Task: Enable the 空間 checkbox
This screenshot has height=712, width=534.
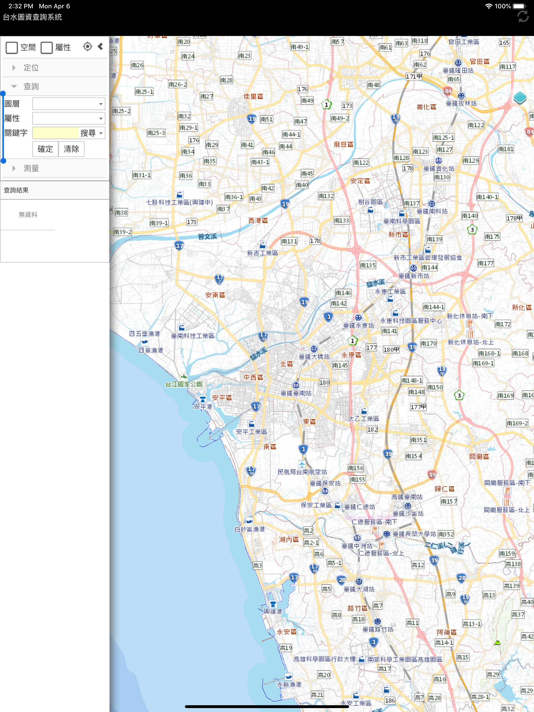Action: (12, 48)
